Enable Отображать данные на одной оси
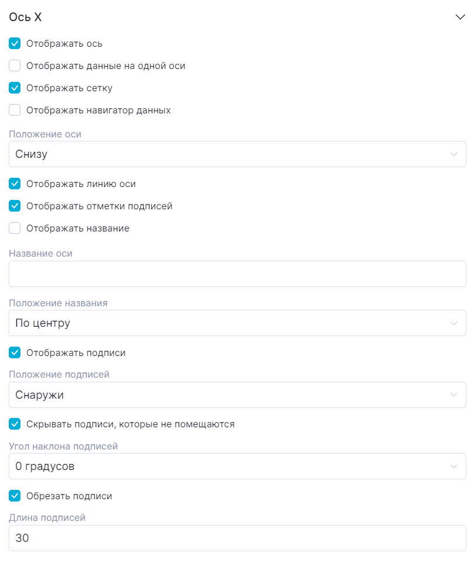Viewport: 475px width, 567px height. point(15,66)
